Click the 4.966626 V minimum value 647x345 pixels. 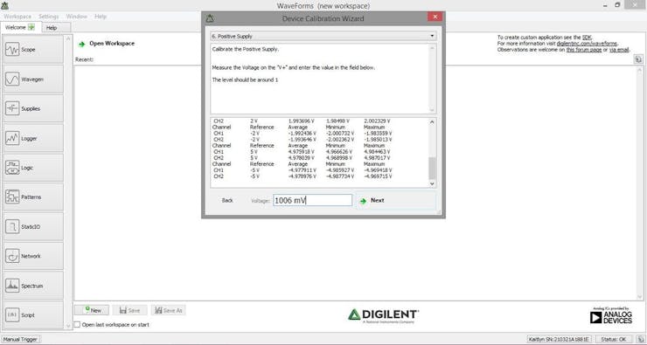[339, 152]
